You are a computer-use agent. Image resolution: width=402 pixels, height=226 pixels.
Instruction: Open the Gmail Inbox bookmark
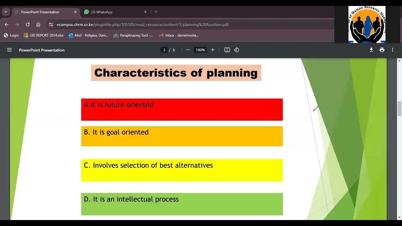tap(179, 35)
